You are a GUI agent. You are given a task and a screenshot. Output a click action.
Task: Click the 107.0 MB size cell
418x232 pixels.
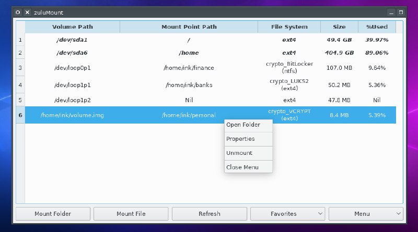point(339,68)
